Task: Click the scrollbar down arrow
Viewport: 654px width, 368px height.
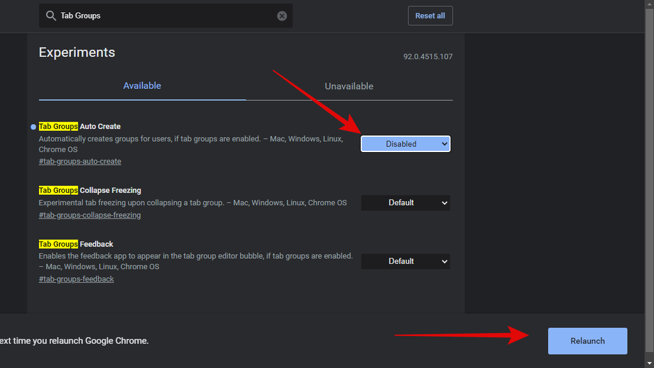Action: point(650,364)
